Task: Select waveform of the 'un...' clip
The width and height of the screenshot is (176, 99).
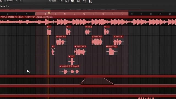Action: click(x=71, y=61)
